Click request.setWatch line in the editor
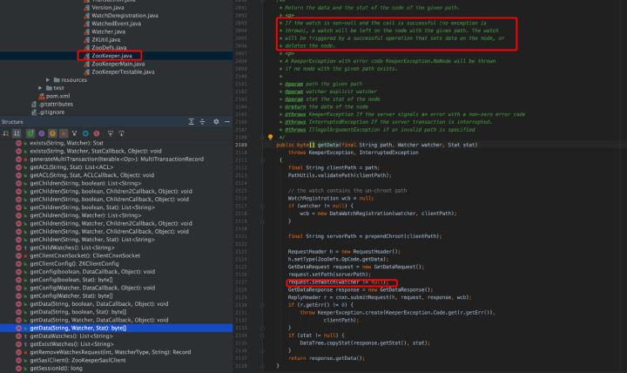 pos(340,282)
